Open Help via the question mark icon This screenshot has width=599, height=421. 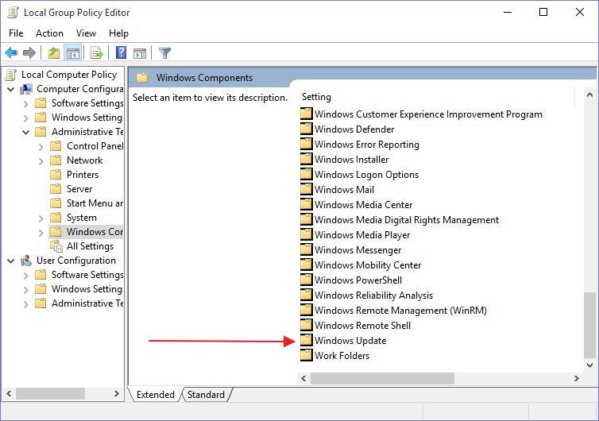121,53
